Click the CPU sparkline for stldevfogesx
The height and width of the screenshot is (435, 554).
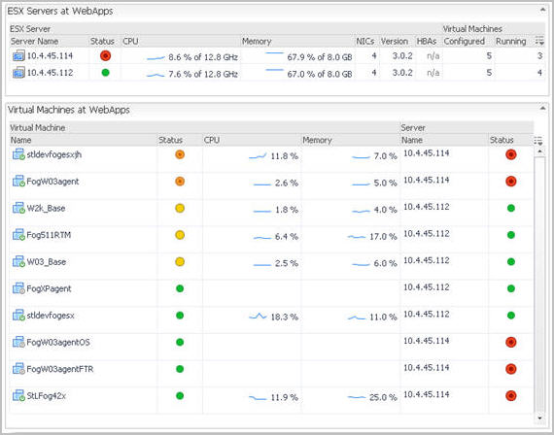coord(258,316)
